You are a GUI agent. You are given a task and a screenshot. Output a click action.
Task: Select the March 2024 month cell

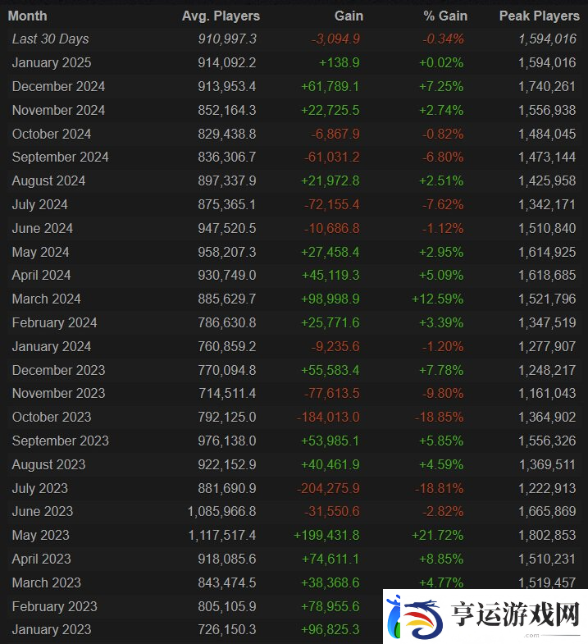click(x=47, y=299)
